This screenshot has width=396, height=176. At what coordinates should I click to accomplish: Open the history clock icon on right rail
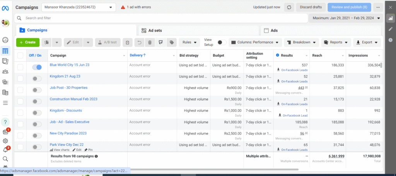[391, 40]
